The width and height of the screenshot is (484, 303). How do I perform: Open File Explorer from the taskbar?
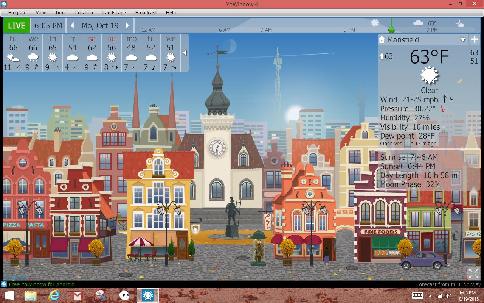coord(31,295)
